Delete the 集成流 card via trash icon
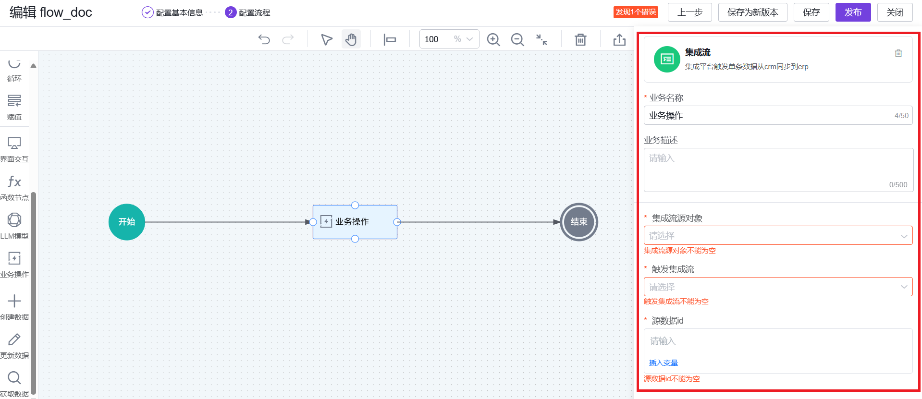922x399 pixels. 898,53
